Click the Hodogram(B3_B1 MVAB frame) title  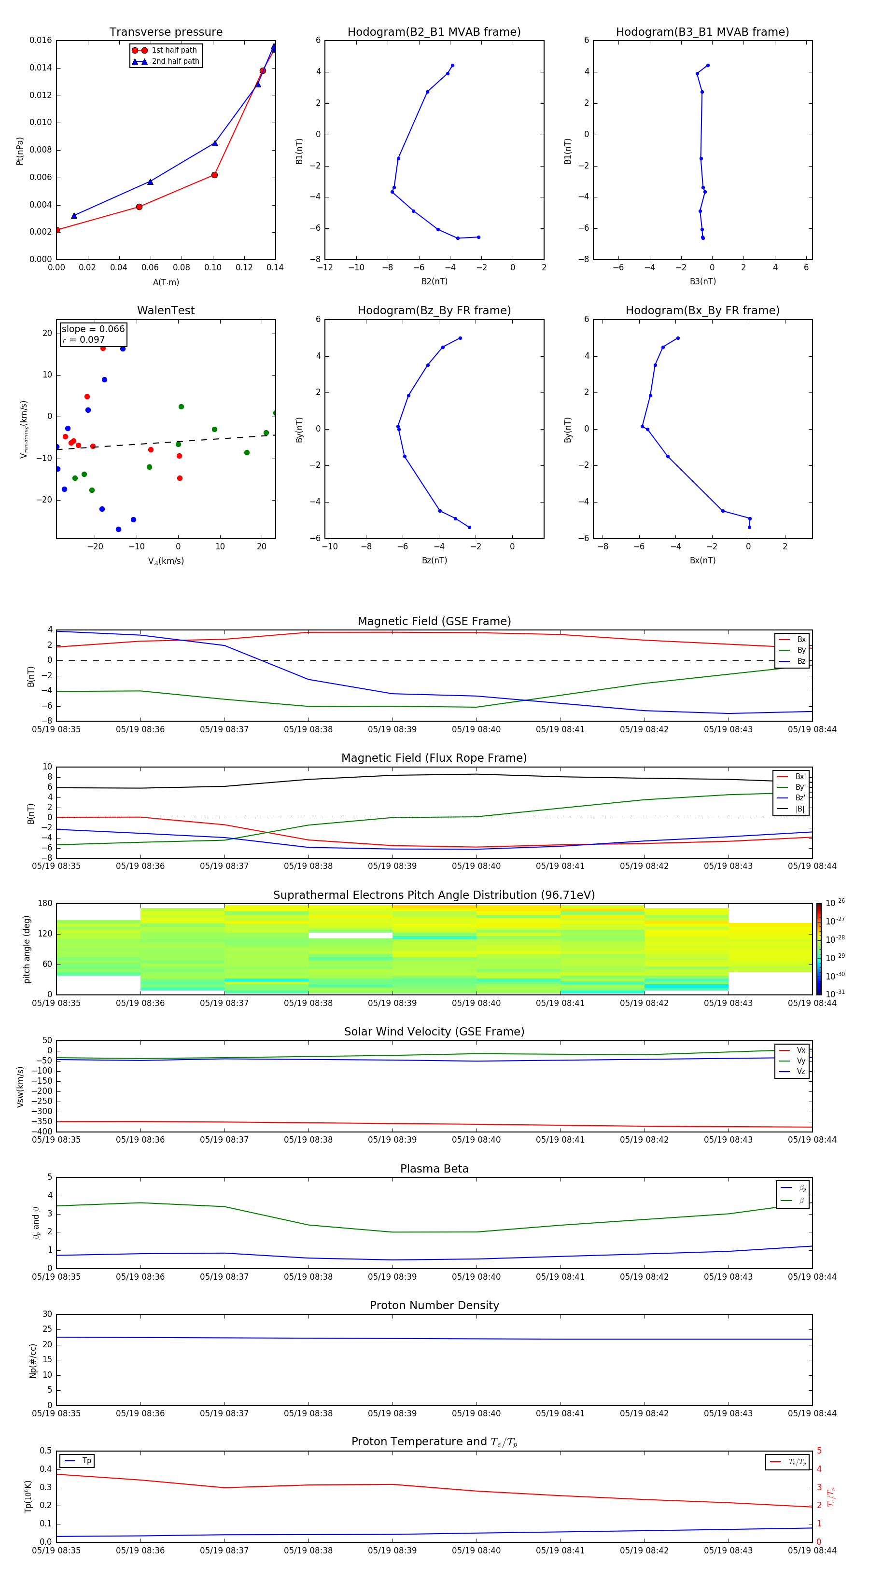pos(702,32)
